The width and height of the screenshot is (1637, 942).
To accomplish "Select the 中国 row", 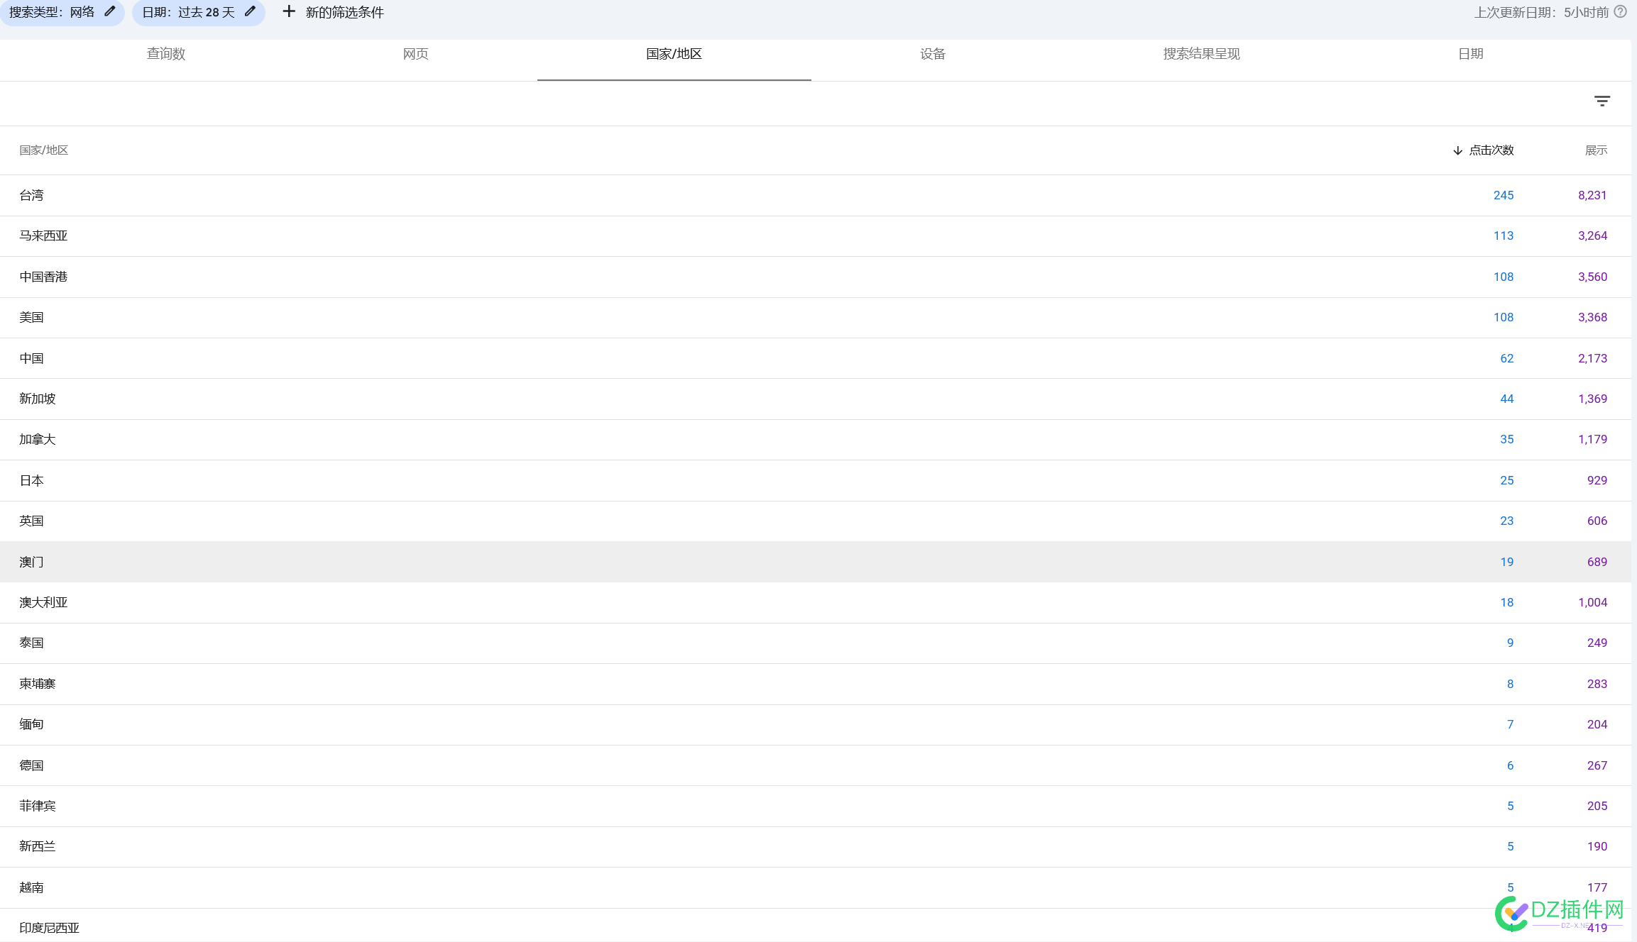I will pyautogui.click(x=816, y=358).
